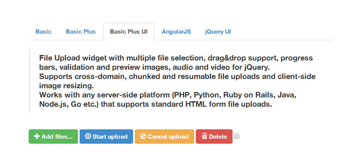Viewport: 337px width, 168px height.
Task: Click the gray left border of the description
Action: [29, 81]
